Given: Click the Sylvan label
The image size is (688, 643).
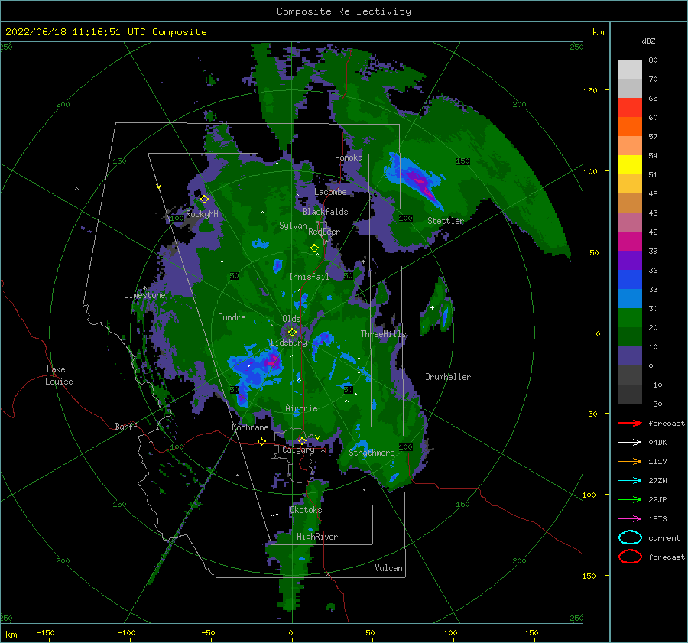Looking at the screenshot, I should pyautogui.click(x=293, y=226).
